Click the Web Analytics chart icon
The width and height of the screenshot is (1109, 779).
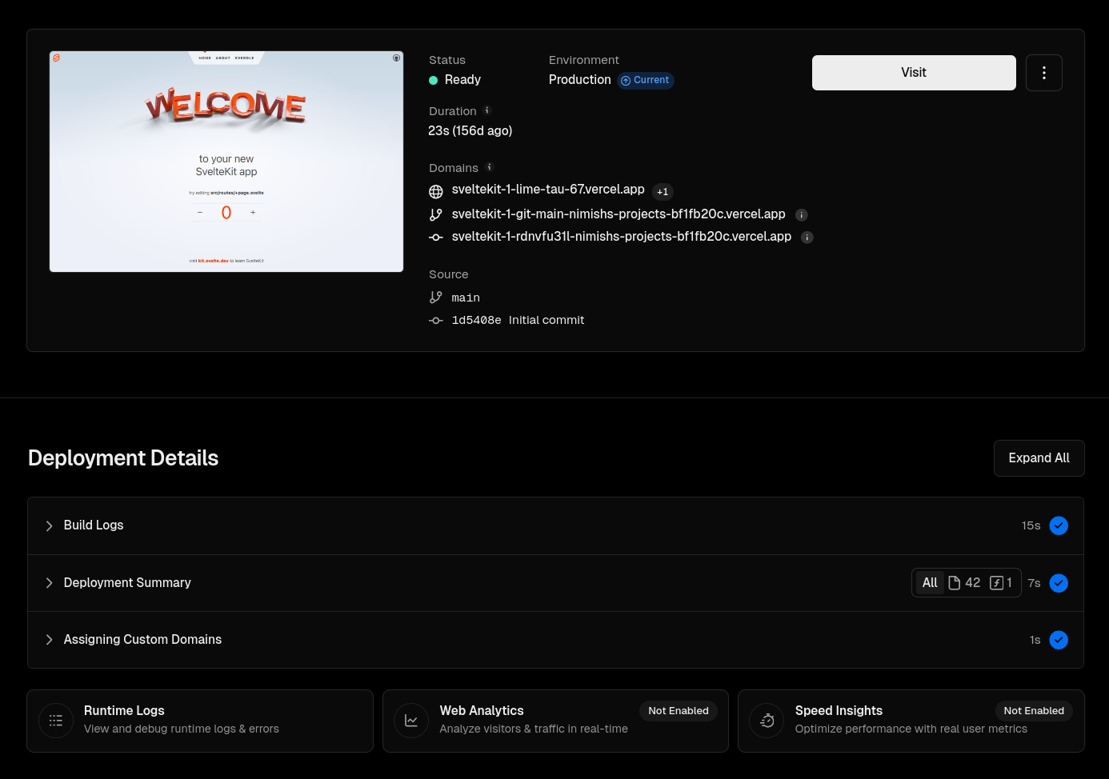point(411,721)
